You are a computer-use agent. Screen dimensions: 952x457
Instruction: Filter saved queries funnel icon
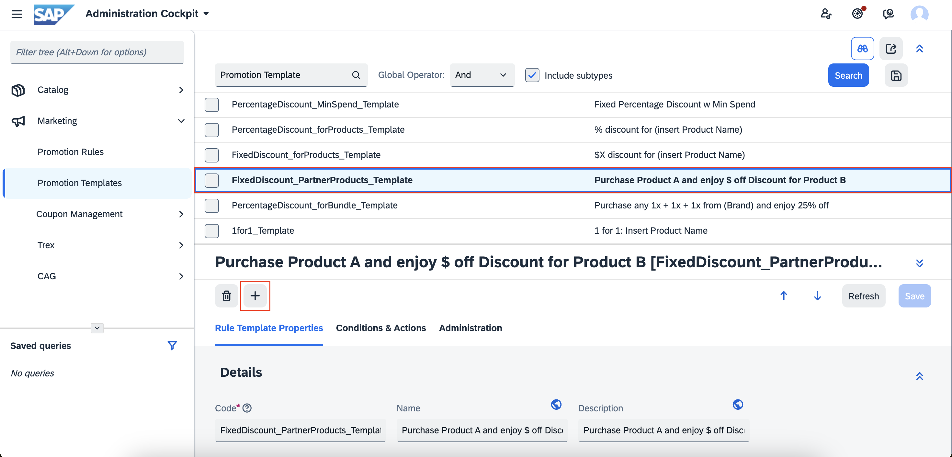click(172, 345)
